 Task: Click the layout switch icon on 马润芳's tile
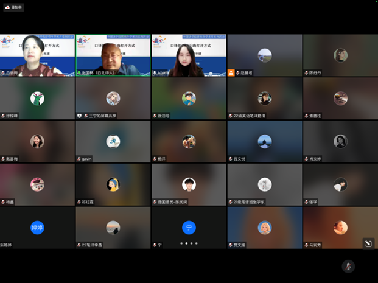[368, 243]
